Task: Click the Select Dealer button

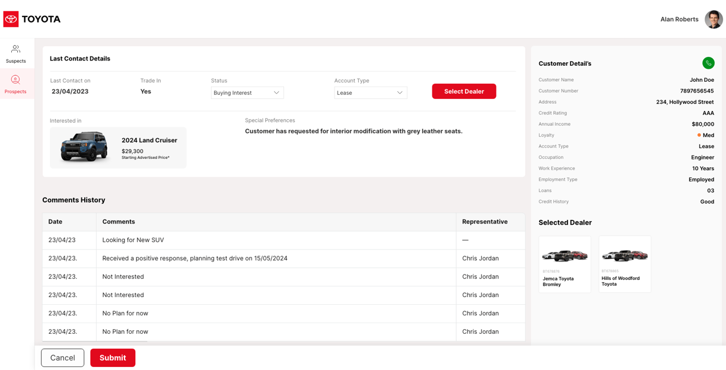Action: 464,91
